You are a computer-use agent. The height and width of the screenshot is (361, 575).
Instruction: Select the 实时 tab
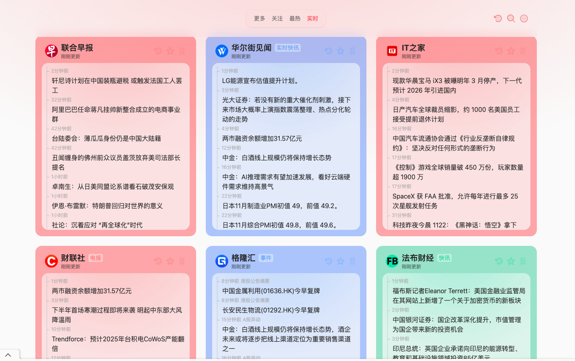click(313, 18)
